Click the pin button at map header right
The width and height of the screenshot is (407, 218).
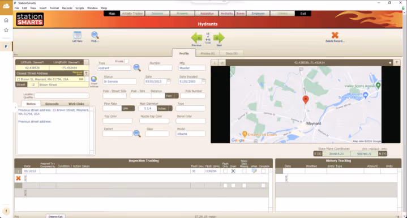396,62
